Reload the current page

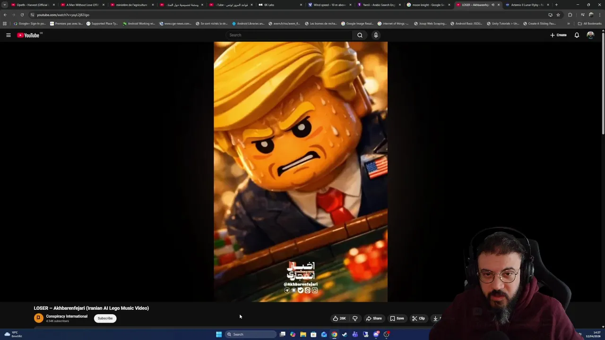[22, 15]
